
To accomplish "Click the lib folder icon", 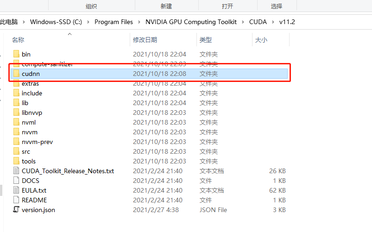I will pyautogui.click(x=16, y=103).
